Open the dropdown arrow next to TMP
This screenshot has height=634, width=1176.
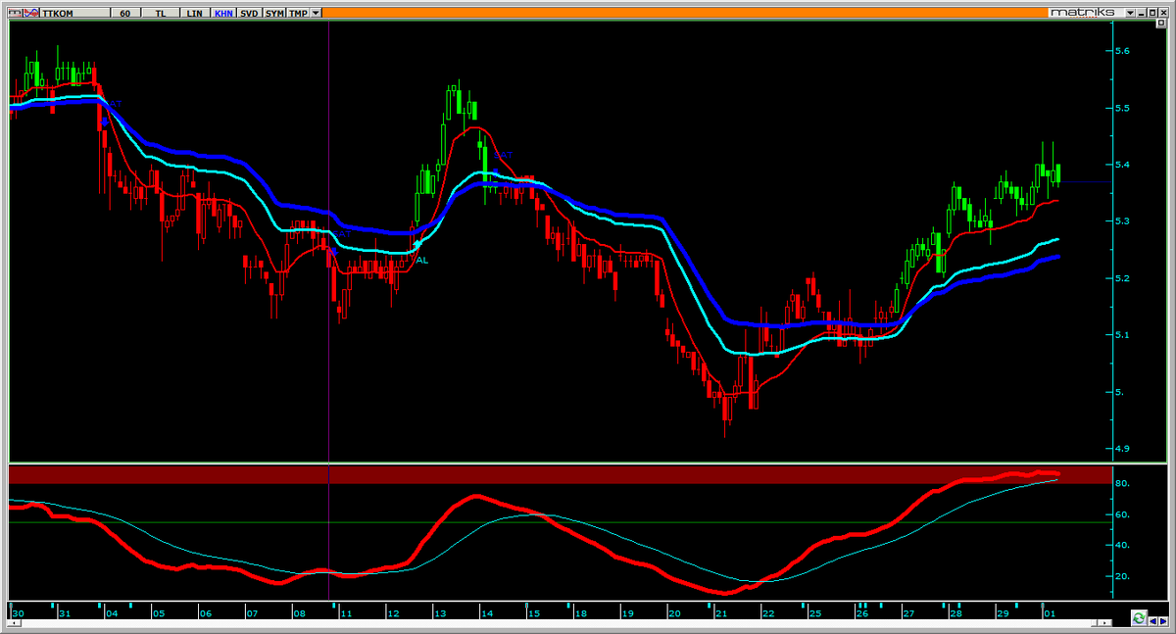(316, 14)
